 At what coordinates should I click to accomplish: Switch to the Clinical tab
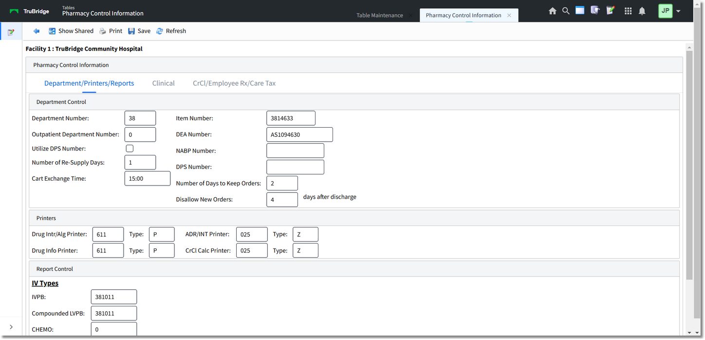pyautogui.click(x=164, y=83)
